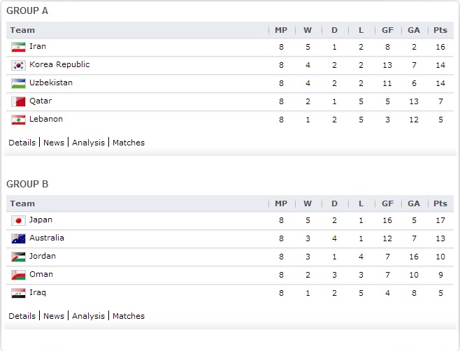Click the Australia flag icon
The width and height of the screenshot is (460, 351).
18,238
